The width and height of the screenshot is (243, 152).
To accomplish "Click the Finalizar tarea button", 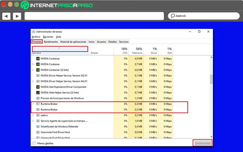I will click(x=203, y=143).
